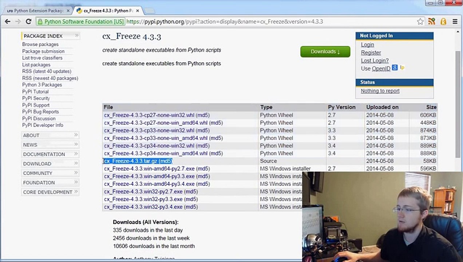Image resolution: width=463 pixels, height=262 pixels.
Task: Download cx_Freeze-4.3.3-cp34-none-win32.whl
Action: pyautogui.click(x=149, y=146)
